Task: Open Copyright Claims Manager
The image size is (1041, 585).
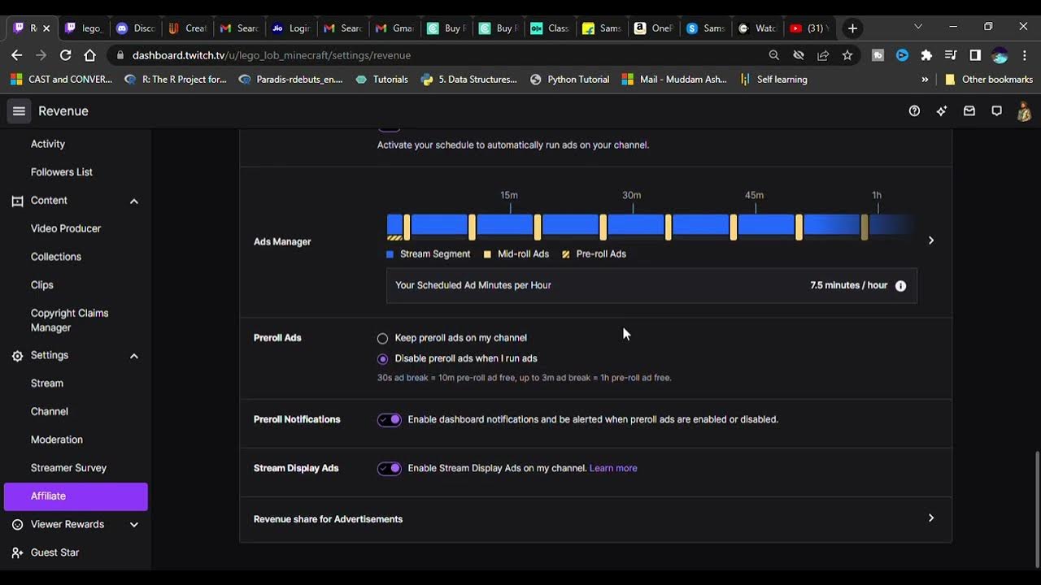Action: pos(69,320)
